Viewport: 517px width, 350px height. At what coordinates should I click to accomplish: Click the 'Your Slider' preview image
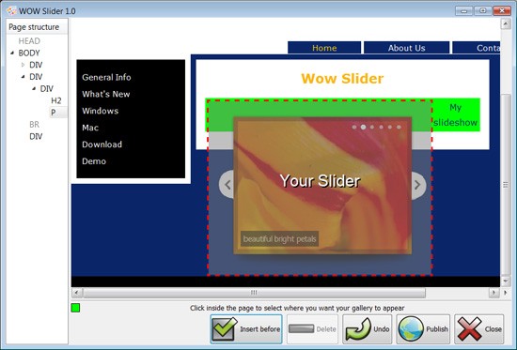click(322, 186)
